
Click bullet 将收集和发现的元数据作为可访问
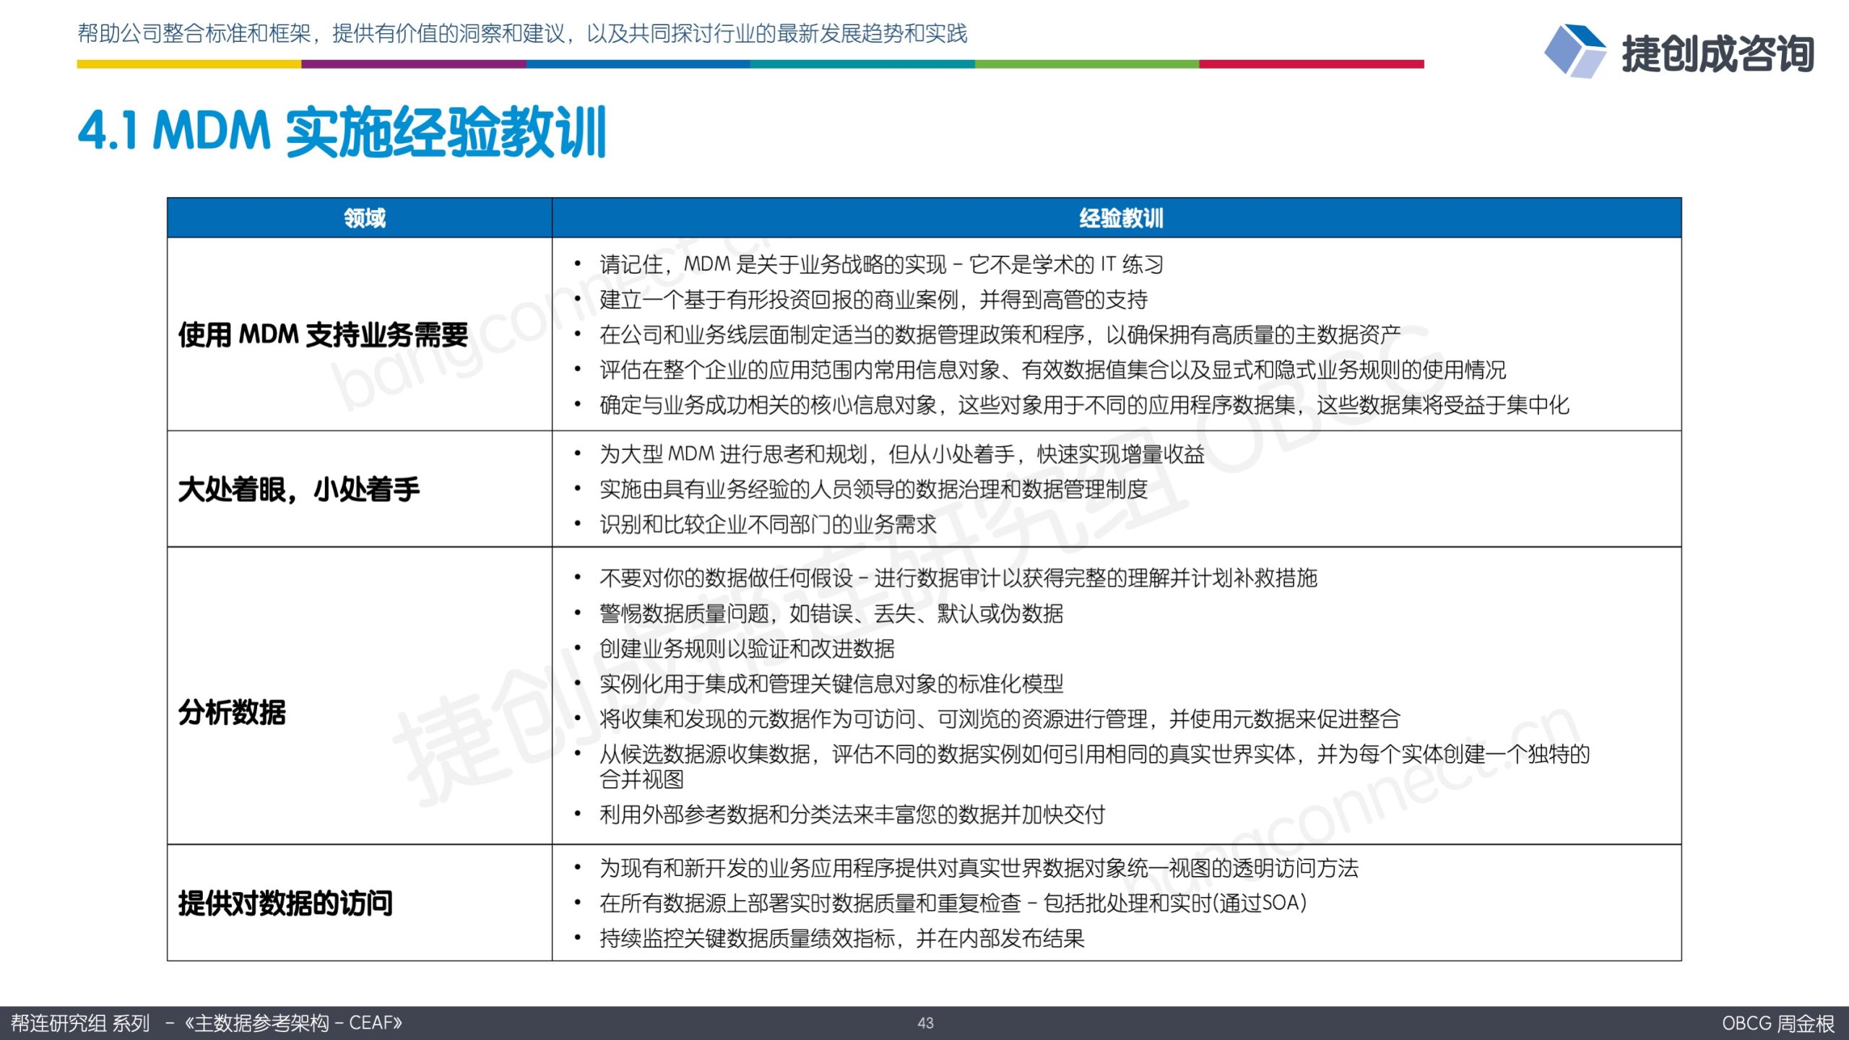[x=1000, y=719]
